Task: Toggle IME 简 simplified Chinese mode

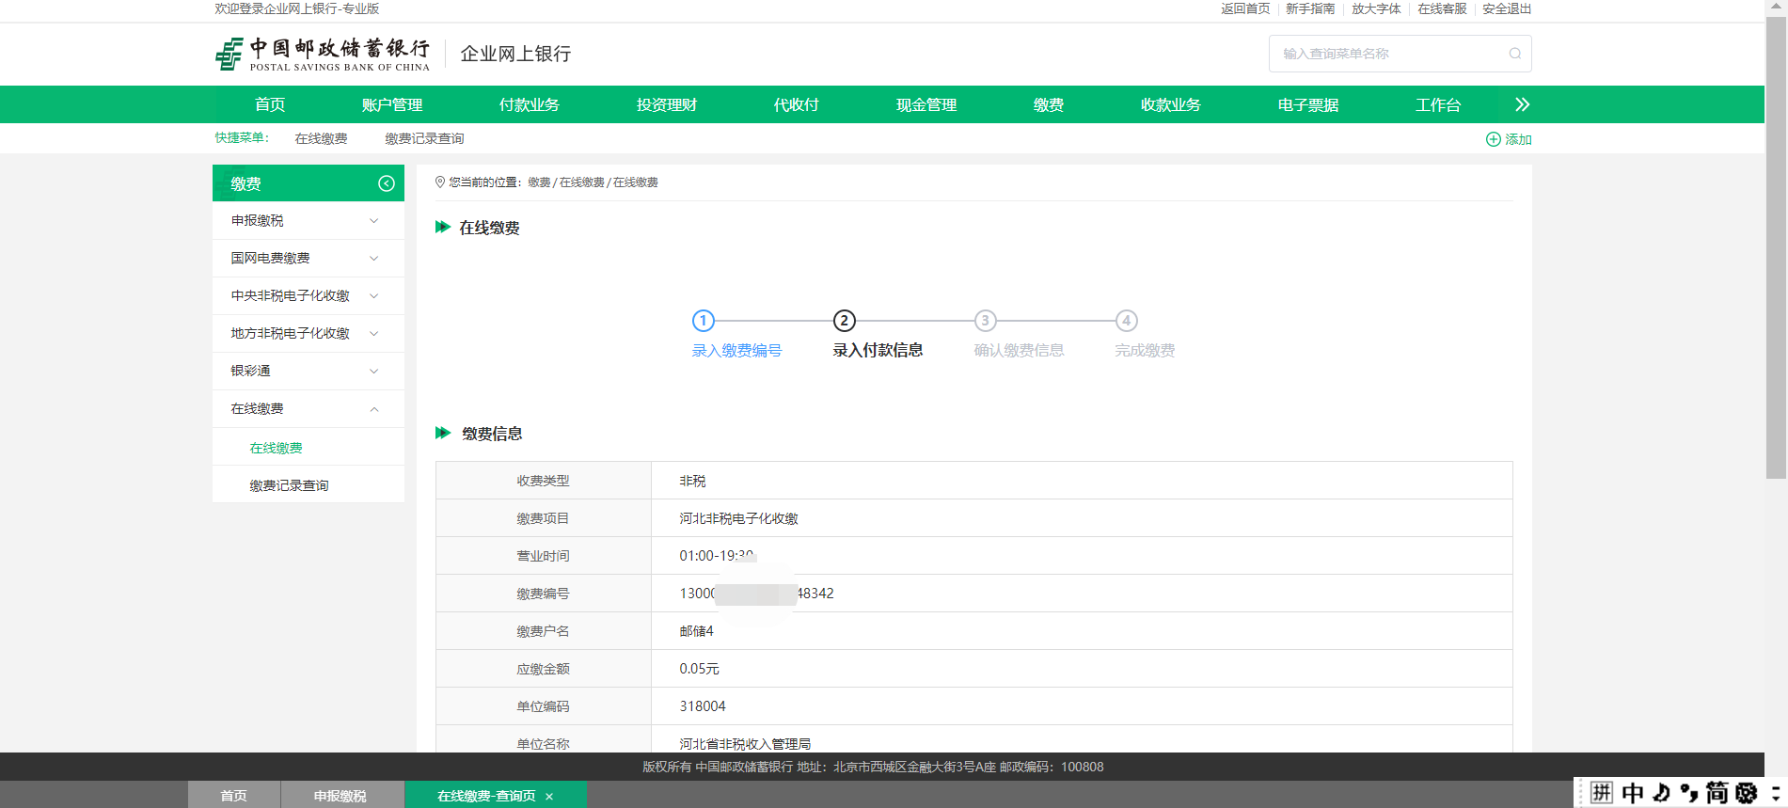Action: [x=1717, y=793]
